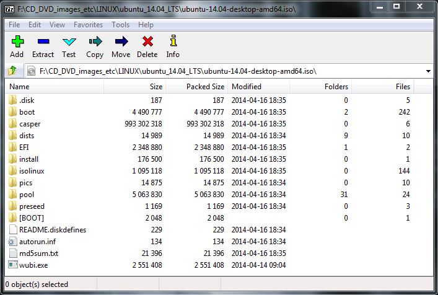Go up one folder level
Screen dimensions: 438x295
coord(12,71)
